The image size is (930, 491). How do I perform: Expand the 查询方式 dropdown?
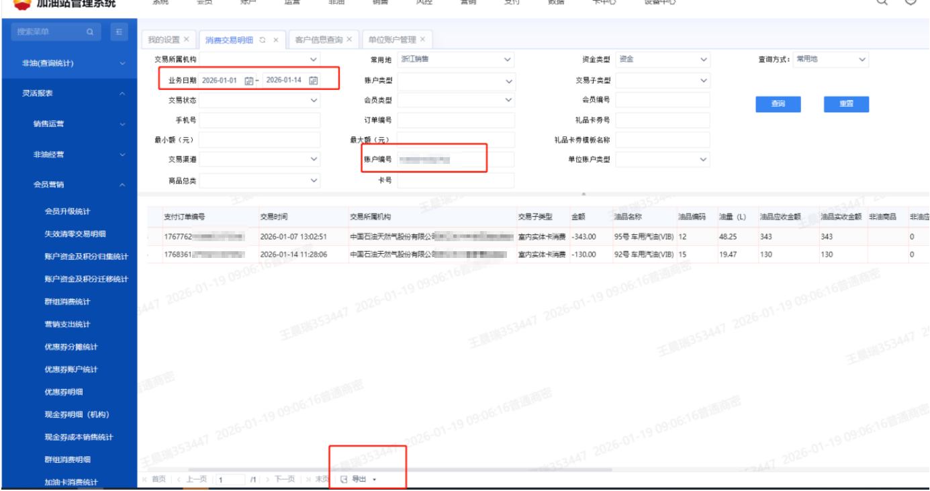862,60
